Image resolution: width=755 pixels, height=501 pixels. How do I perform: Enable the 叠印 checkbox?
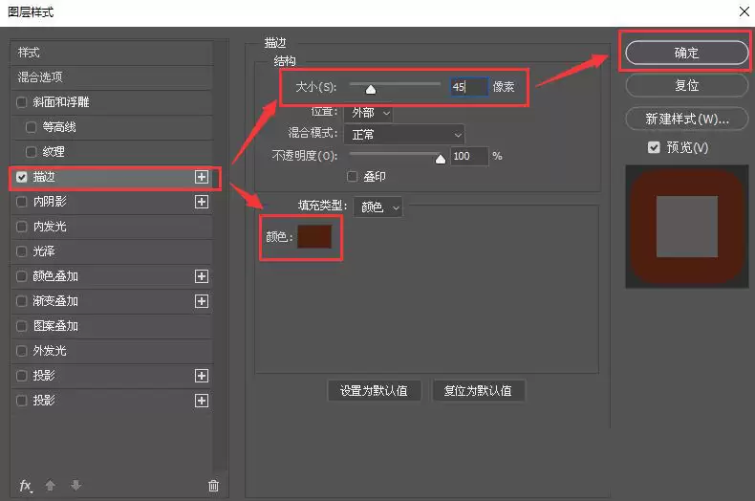(x=352, y=177)
